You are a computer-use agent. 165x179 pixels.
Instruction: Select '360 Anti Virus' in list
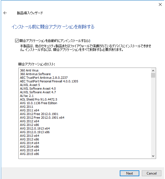point(29,70)
